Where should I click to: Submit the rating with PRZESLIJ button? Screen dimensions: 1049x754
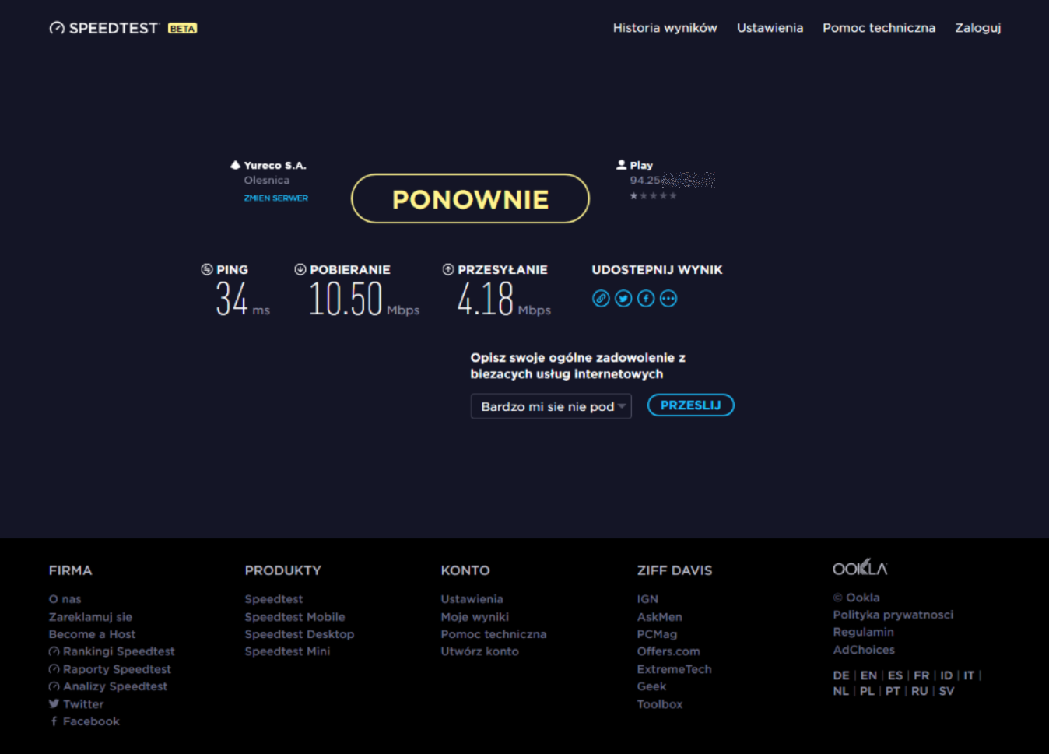pyautogui.click(x=690, y=405)
